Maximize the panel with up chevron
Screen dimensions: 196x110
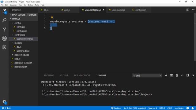(182, 75)
